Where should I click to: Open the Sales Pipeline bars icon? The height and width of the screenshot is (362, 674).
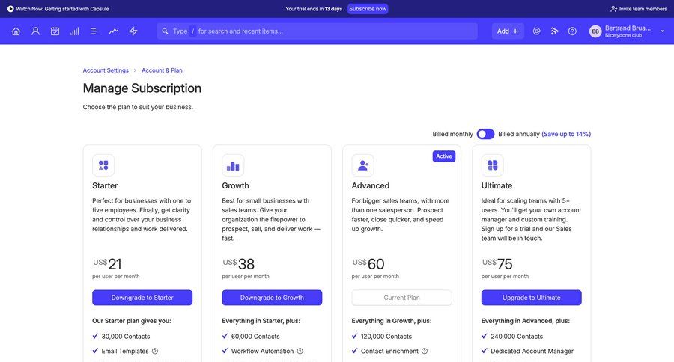click(75, 31)
